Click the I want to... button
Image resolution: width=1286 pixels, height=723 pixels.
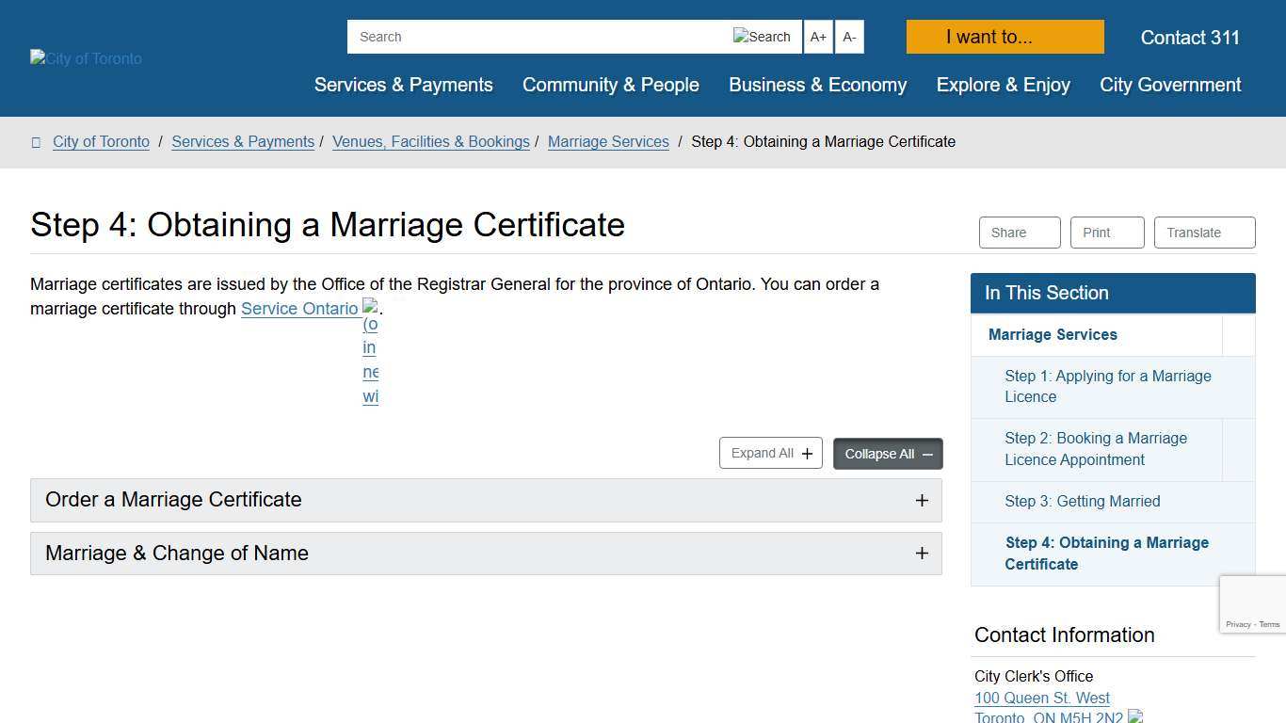(x=1004, y=37)
